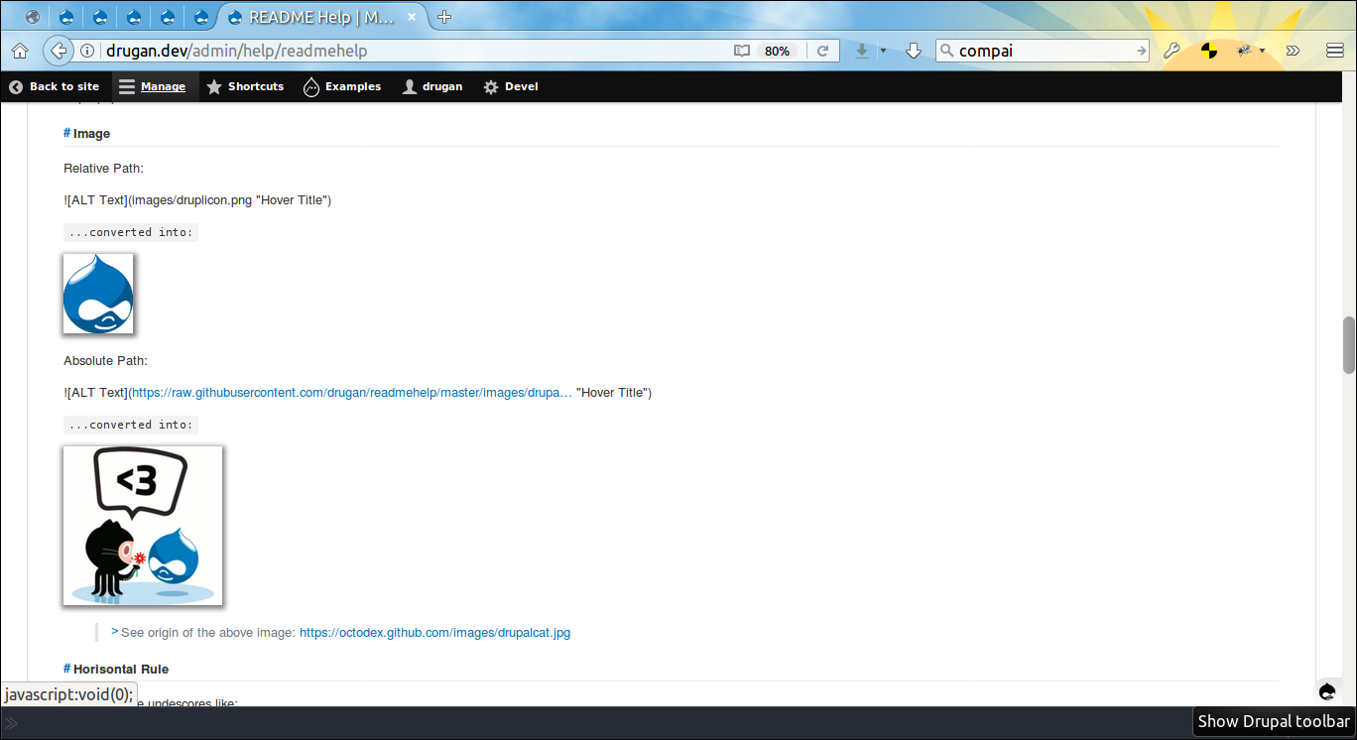The height and width of the screenshot is (740, 1357).
Task: Click the magnifier icon in search box
Action: point(946,51)
